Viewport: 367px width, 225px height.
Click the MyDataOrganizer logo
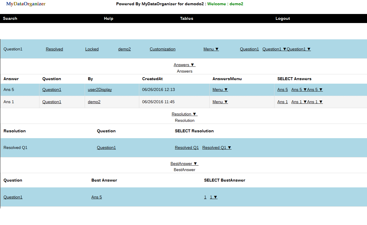(26, 4)
